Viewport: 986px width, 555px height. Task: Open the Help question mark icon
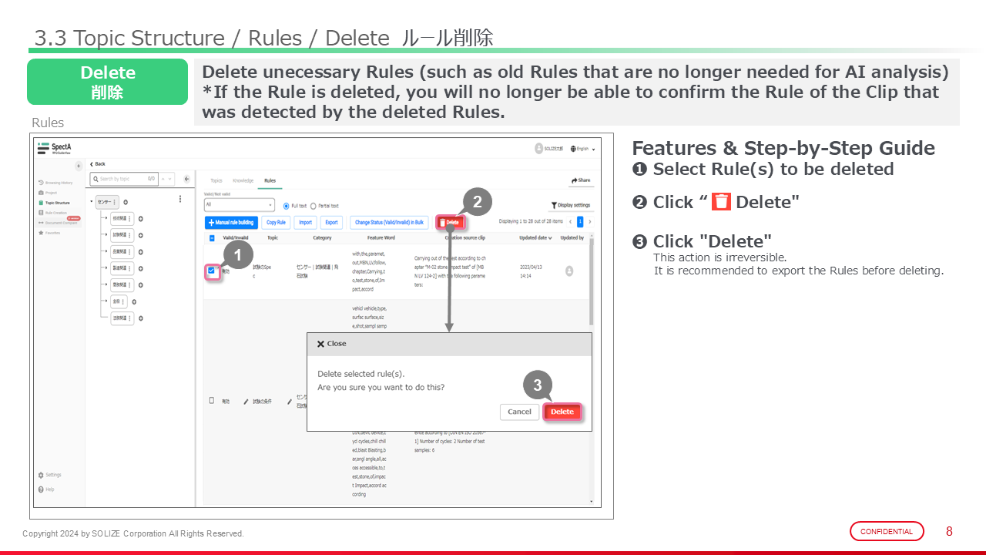[40, 489]
